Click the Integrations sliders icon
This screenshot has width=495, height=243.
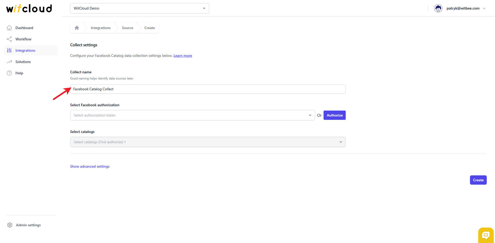coord(9,50)
